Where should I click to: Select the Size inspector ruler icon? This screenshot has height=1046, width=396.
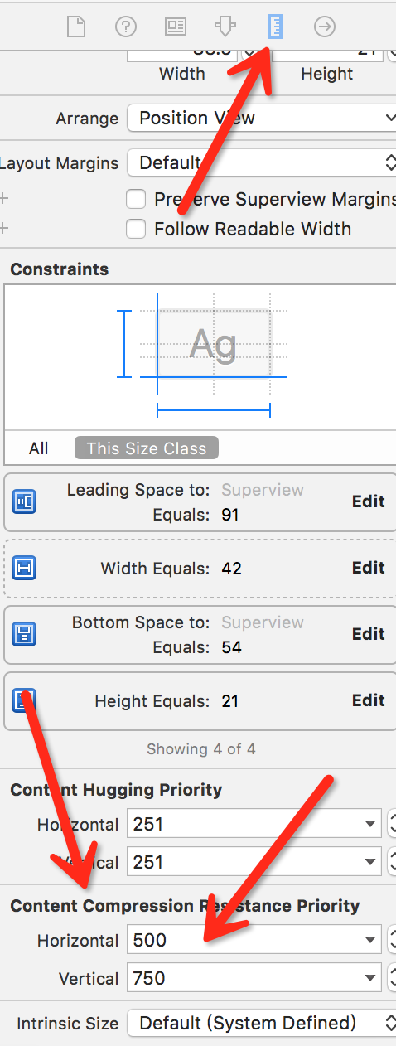(275, 27)
